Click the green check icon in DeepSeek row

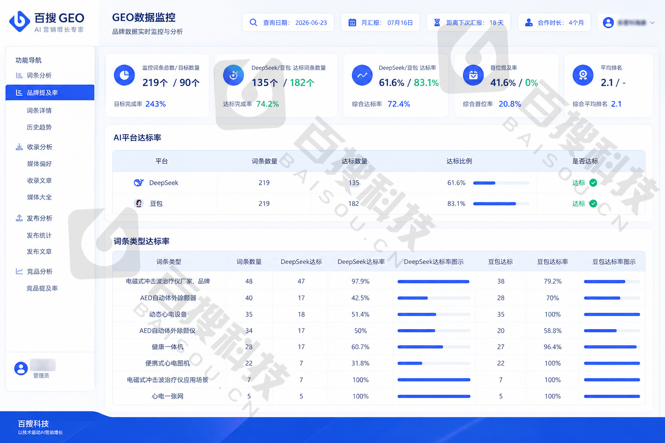593,183
